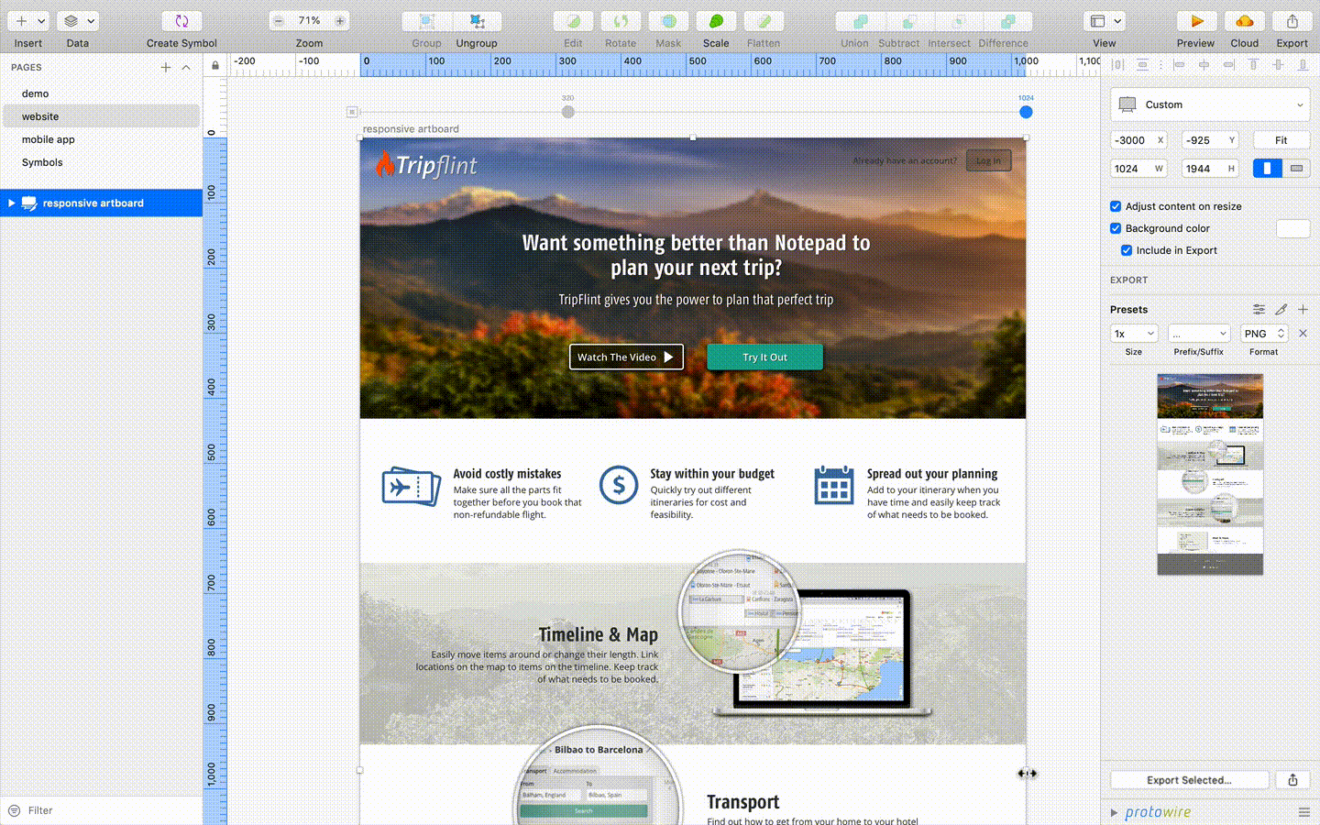The height and width of the screenshot is (825, 1320).
Task: Change the PNG format selector
Action: coord(1264,334)
